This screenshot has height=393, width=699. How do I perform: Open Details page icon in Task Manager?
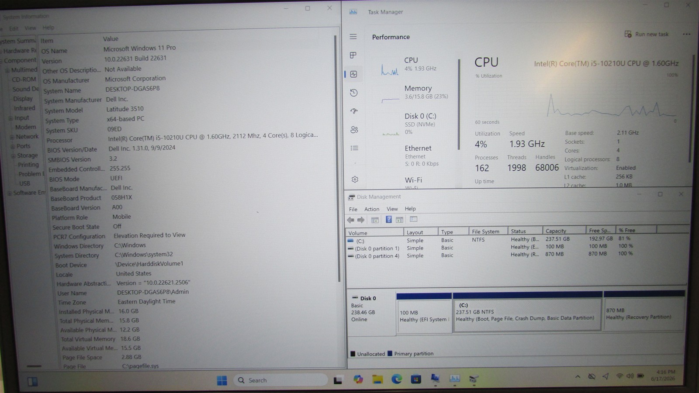[354, 148]
